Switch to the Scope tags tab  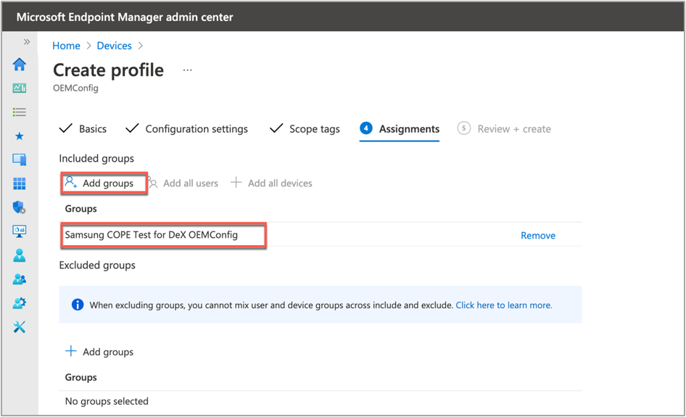click(x=314, y=129)
